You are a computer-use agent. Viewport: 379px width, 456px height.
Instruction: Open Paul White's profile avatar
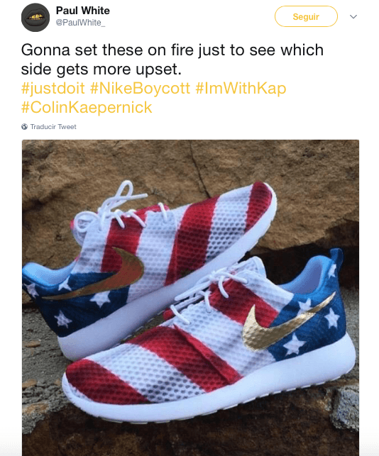point(35,18)
